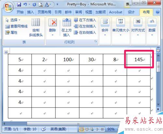Screen dimensions: 163x134
Task: Open 行和列 dialog launcher
Action: tap(96, 41)
